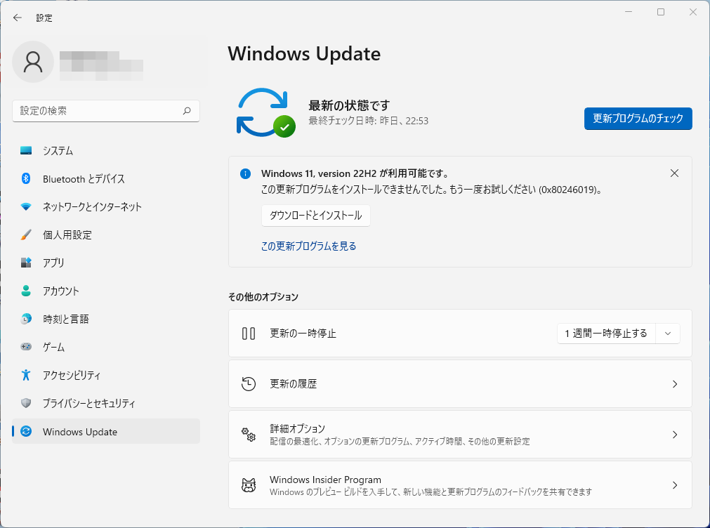The image size is (710, 528).
Task: Click the Windows Insider cat icon
Action: (249, 485)
